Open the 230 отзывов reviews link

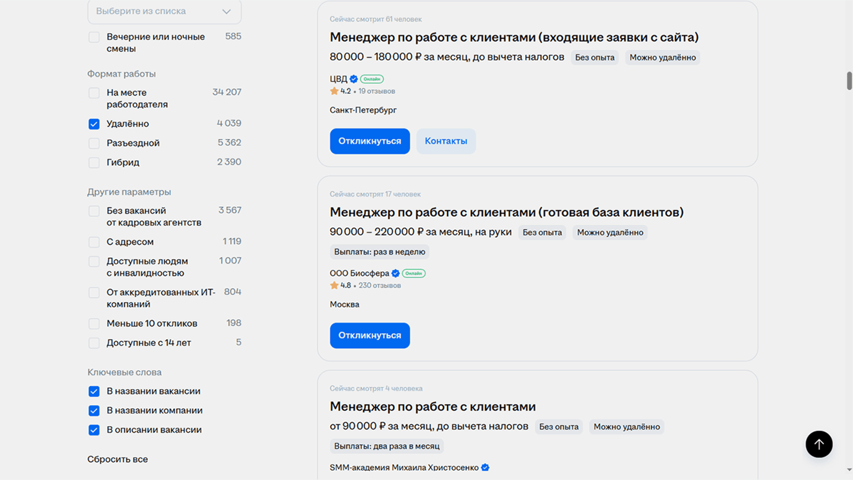click(x=379, y=285)
